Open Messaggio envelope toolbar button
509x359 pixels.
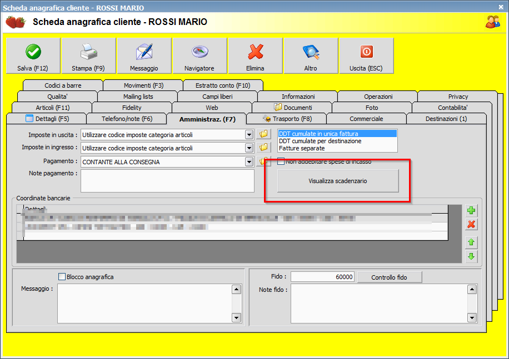144,56
